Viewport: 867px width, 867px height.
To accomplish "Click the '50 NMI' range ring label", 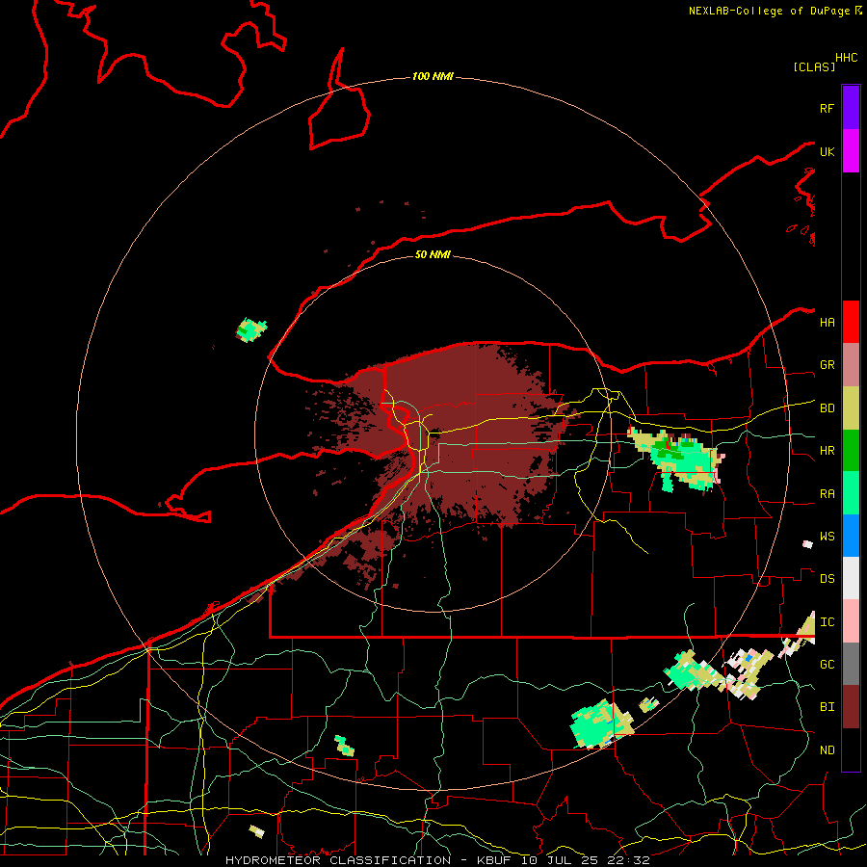I will point(433,254).
